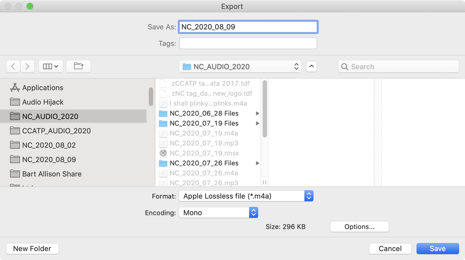Screen dimensions: 465x260
Task: Click into the Tags field
Action: (x=248, y=43)
